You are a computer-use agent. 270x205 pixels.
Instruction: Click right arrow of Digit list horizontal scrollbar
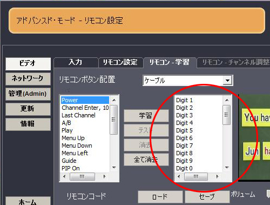click(x=218, y=176)
